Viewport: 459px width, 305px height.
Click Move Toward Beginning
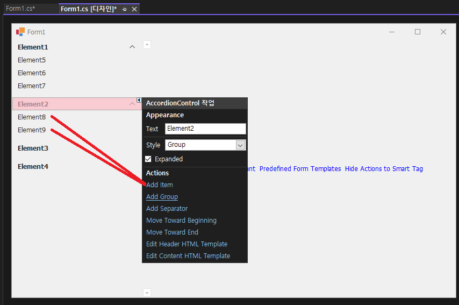181,221
